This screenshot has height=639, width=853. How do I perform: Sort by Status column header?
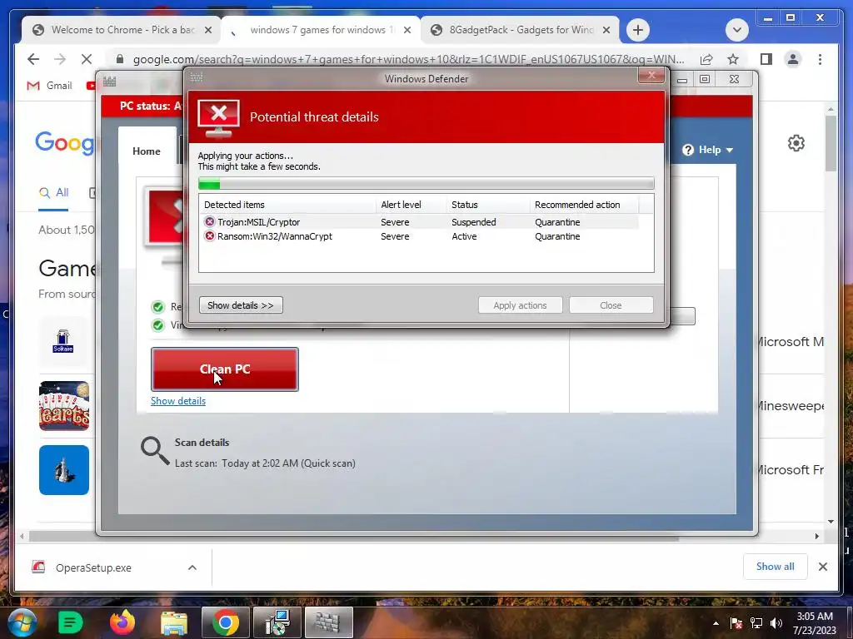[x=488, y=205]
